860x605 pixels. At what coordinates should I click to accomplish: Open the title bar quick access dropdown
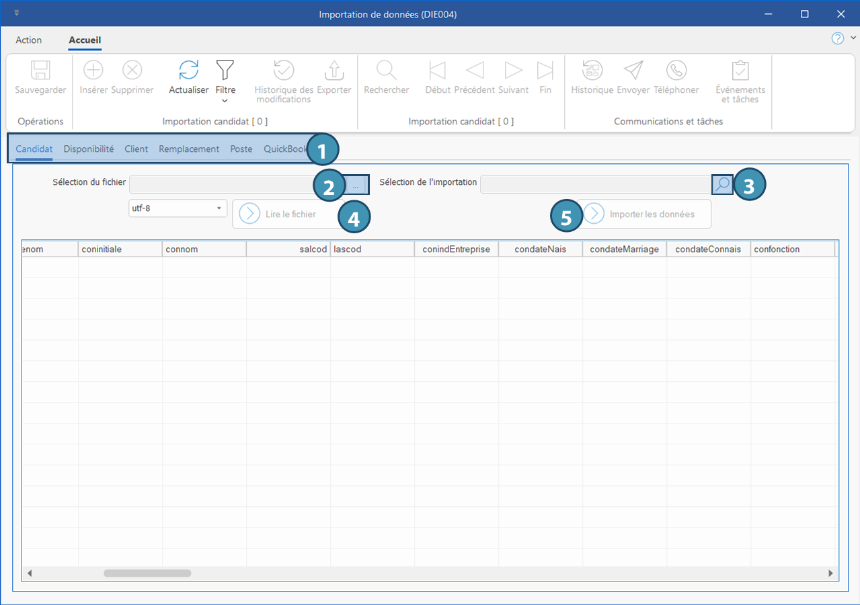(x=16, y=13)
